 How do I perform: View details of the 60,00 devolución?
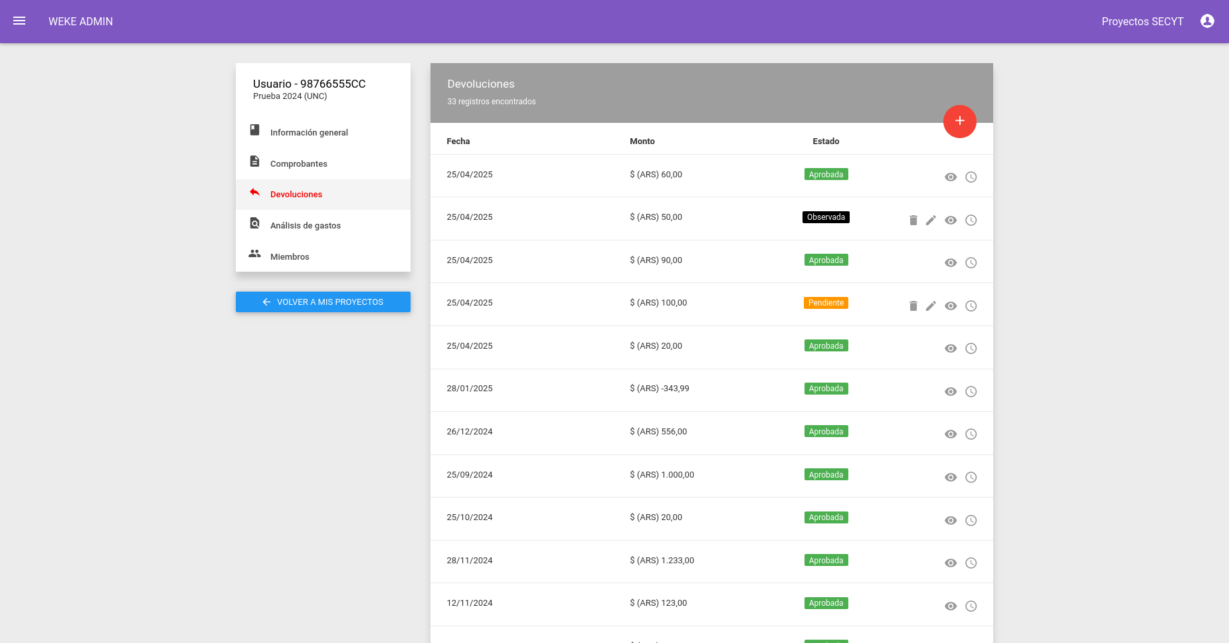[951, 177]
